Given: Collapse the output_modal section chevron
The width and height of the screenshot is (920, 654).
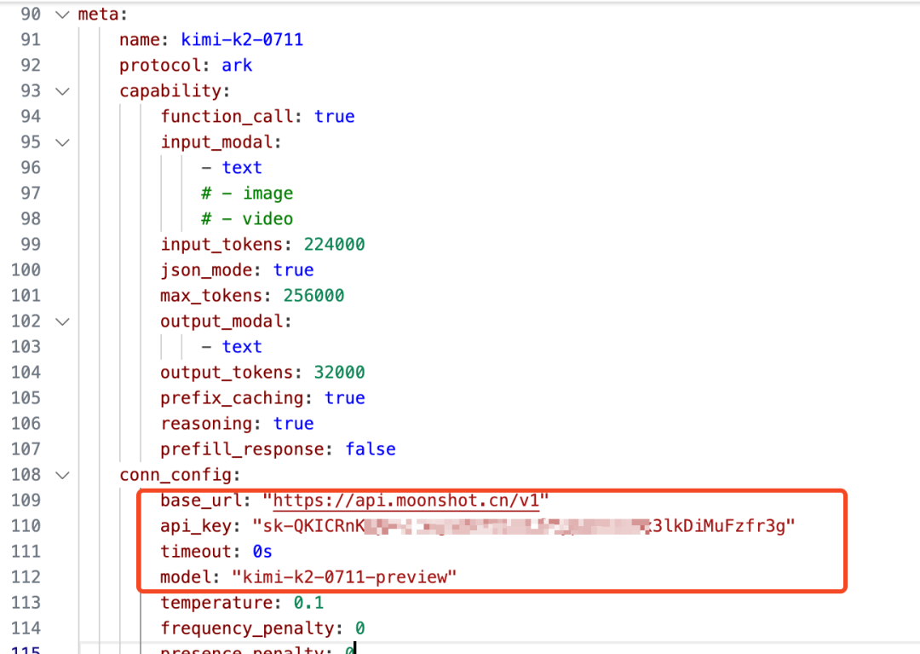Looking at the screenshot, I should click(x=61, y=321).
